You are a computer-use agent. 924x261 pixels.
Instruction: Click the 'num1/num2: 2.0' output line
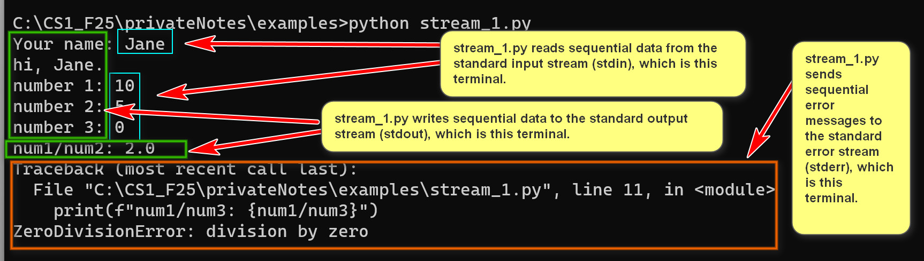[x=84, y=148]
